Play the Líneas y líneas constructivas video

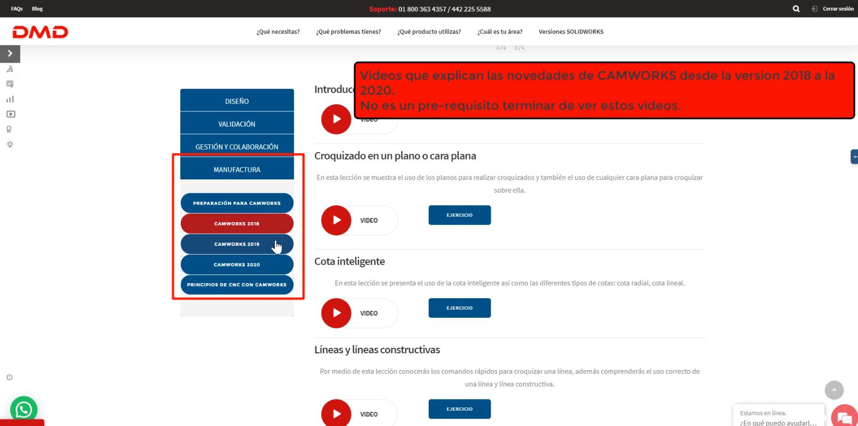(336, 413)
